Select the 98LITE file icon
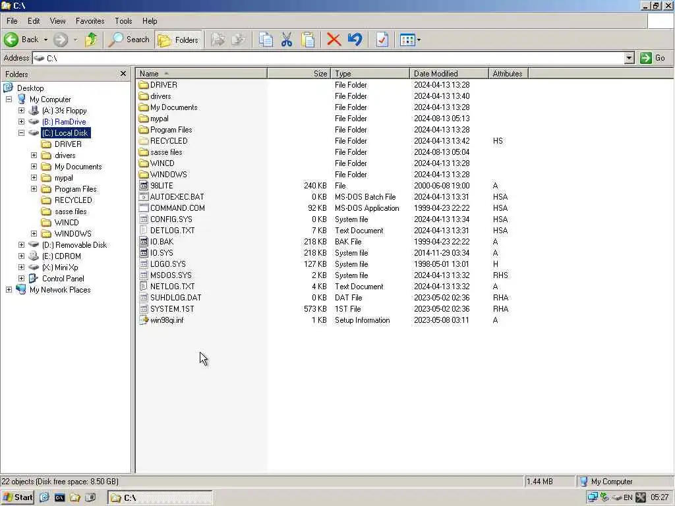 pyautogui.click(x=144, y=185)
